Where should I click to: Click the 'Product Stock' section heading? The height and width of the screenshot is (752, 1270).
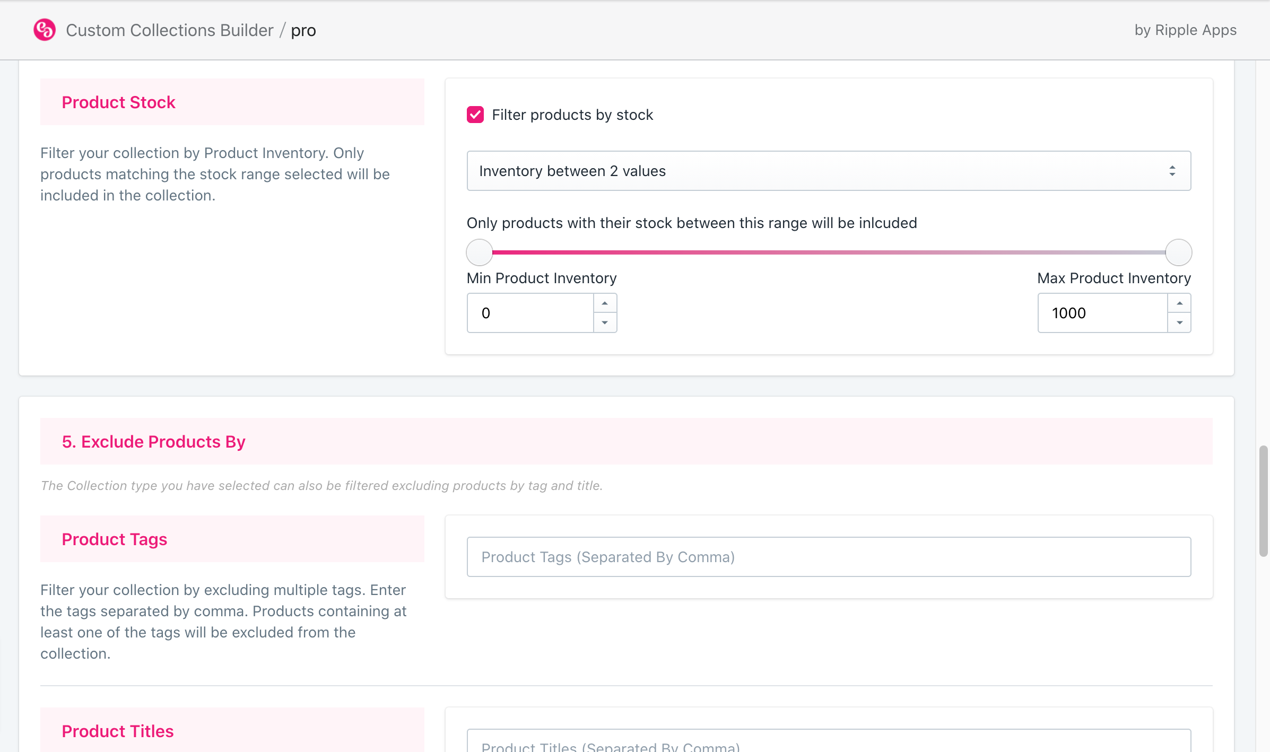coord(118,102)
